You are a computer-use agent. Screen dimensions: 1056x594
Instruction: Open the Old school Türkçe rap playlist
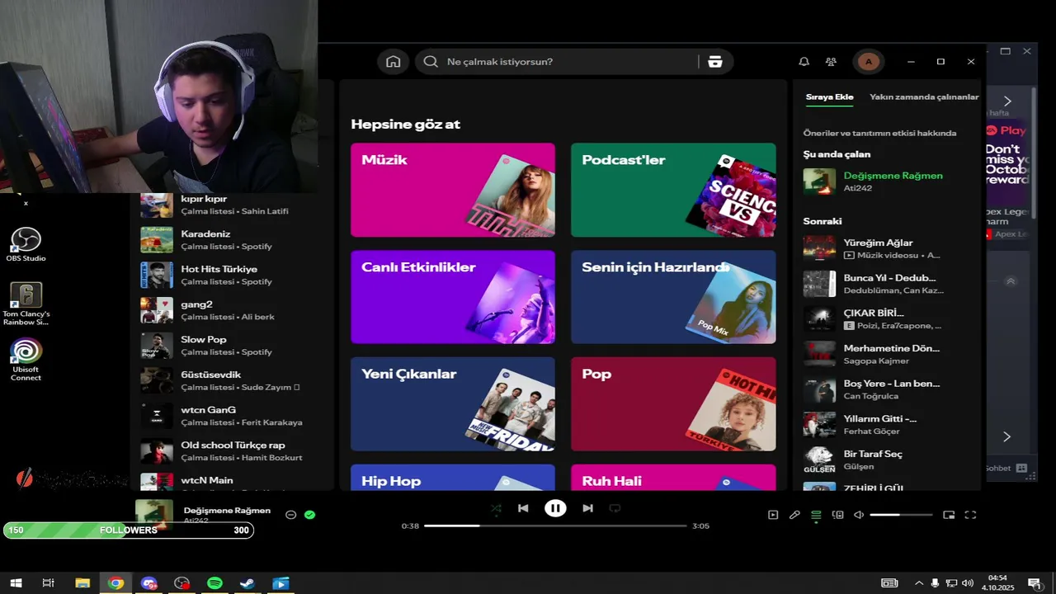(234, 450)
